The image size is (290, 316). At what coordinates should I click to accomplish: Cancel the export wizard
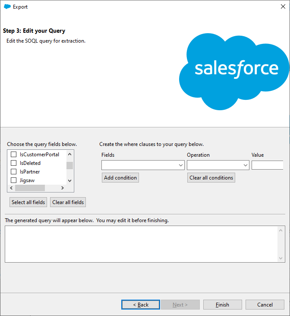tap(265, 304)
